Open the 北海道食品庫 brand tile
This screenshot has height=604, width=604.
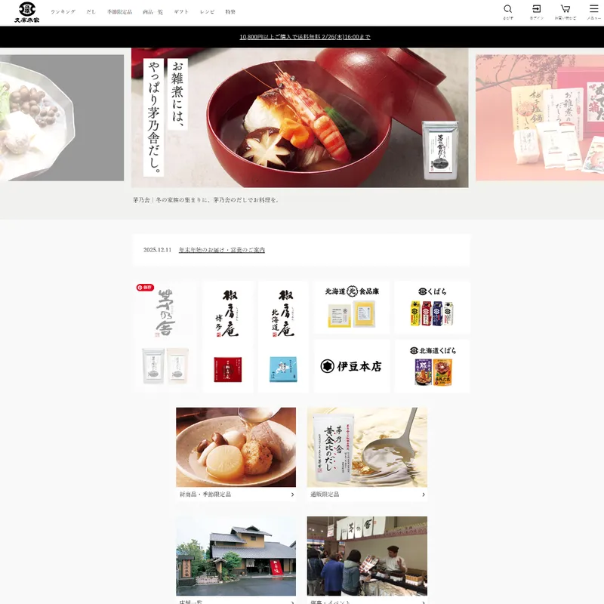pyautogui.click(x=351, y=307)
